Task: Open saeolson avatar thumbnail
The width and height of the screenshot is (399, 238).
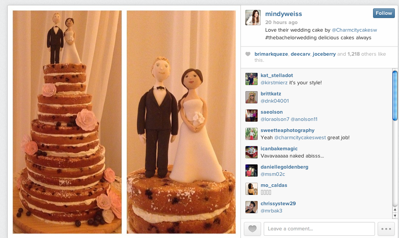Action: [x=252, y=116]
